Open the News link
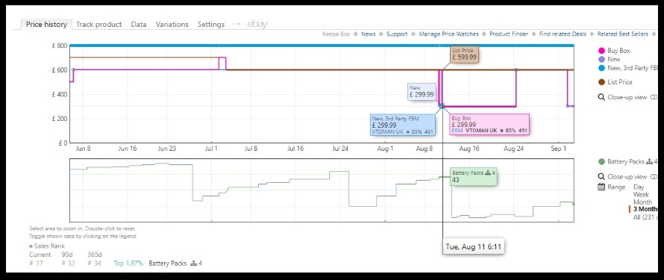The width and height of the screenshot is (664, 280). 369,34
